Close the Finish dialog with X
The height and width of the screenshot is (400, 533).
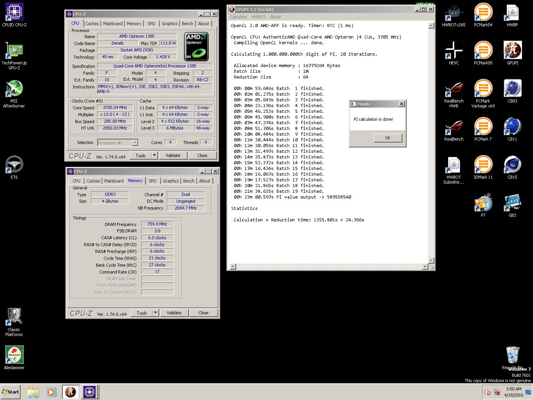(401, 104)
